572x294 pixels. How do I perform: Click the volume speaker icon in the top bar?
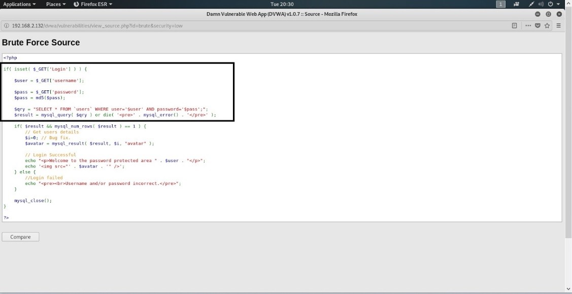pos(541,4)
